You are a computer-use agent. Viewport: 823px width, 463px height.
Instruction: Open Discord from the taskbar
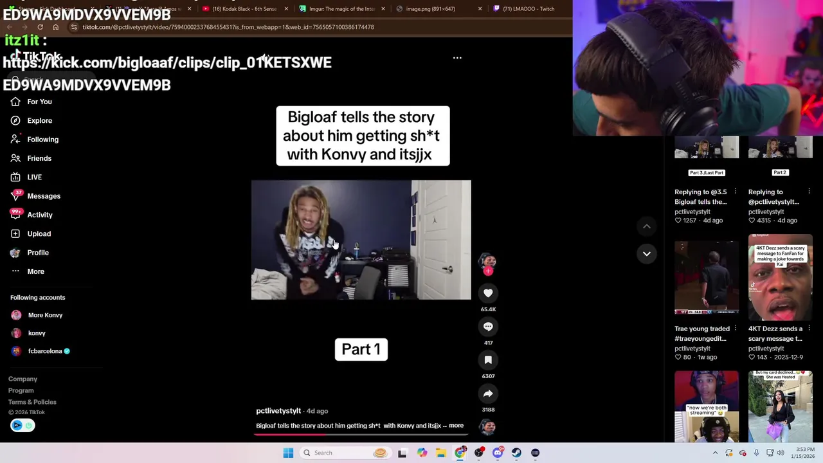(x=498, y=453)
